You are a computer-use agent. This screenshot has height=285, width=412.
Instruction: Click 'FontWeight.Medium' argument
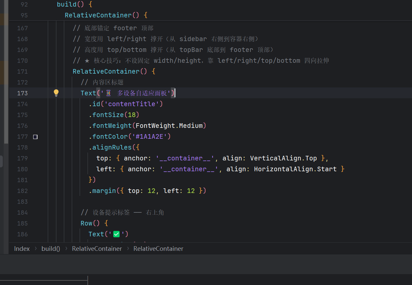[x=170, y=126]
